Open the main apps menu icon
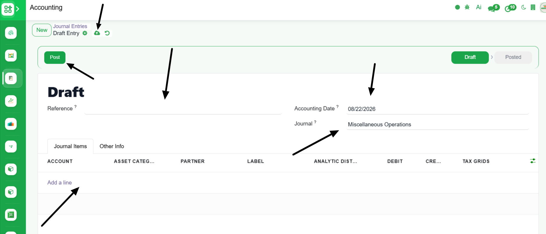Viewport: 546px width, 234px height. pyautogui.click(x=8, y=9)
